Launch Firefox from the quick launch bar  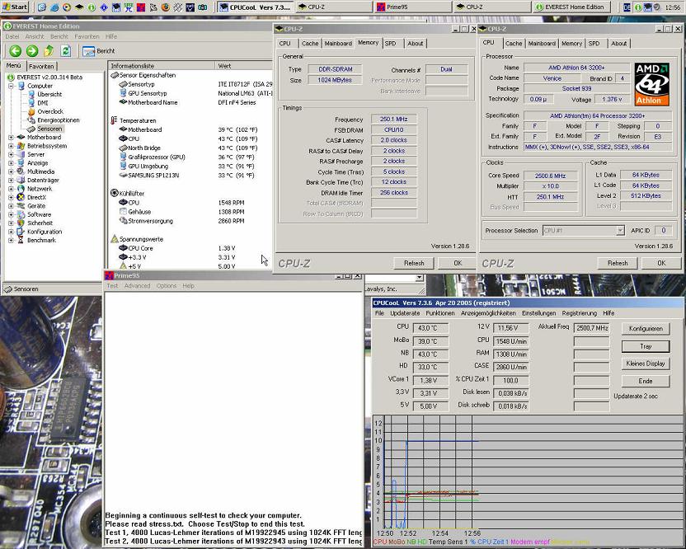pyautogui.click(x=166, y=7)
